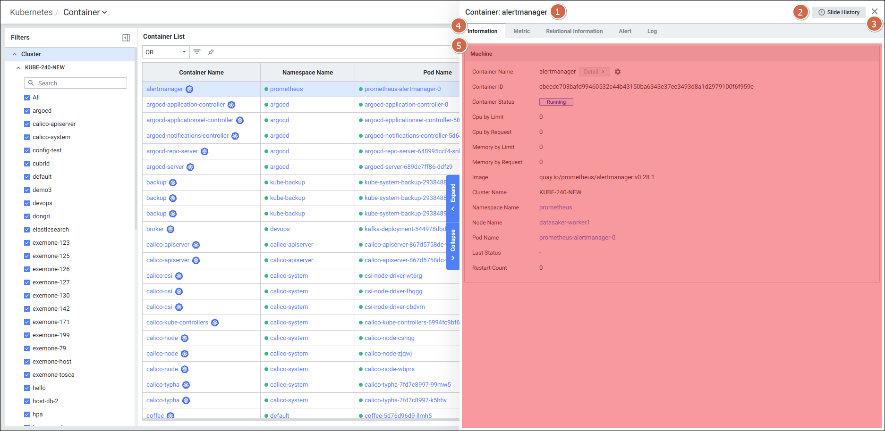Open the Relational Information tab

pos(574,31)
